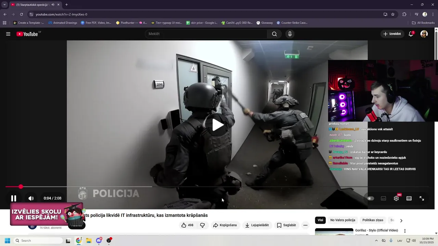
Task: Focus the Meklēt search field
Action: 206,34
